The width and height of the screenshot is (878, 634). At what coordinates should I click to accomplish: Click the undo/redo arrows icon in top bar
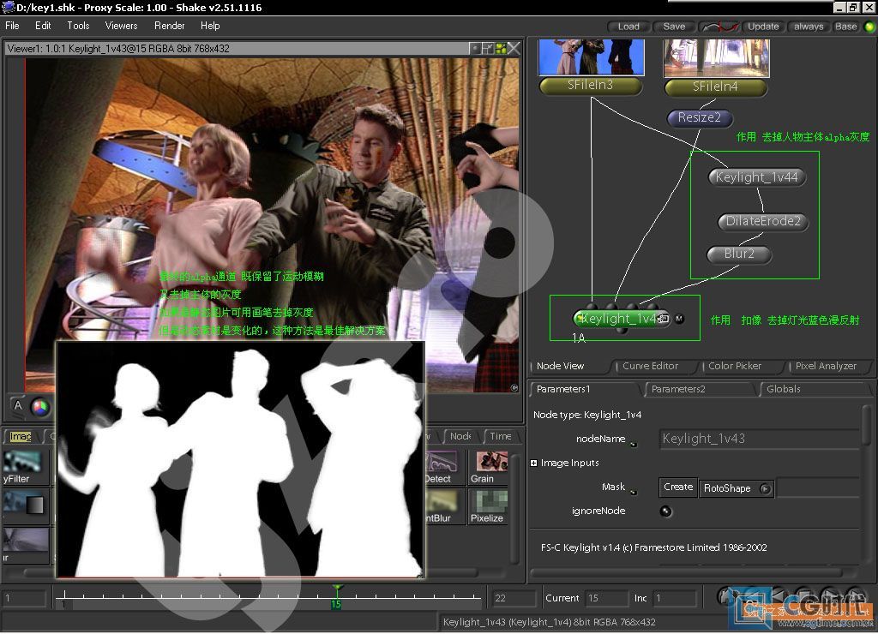click(x=719, y=27)
